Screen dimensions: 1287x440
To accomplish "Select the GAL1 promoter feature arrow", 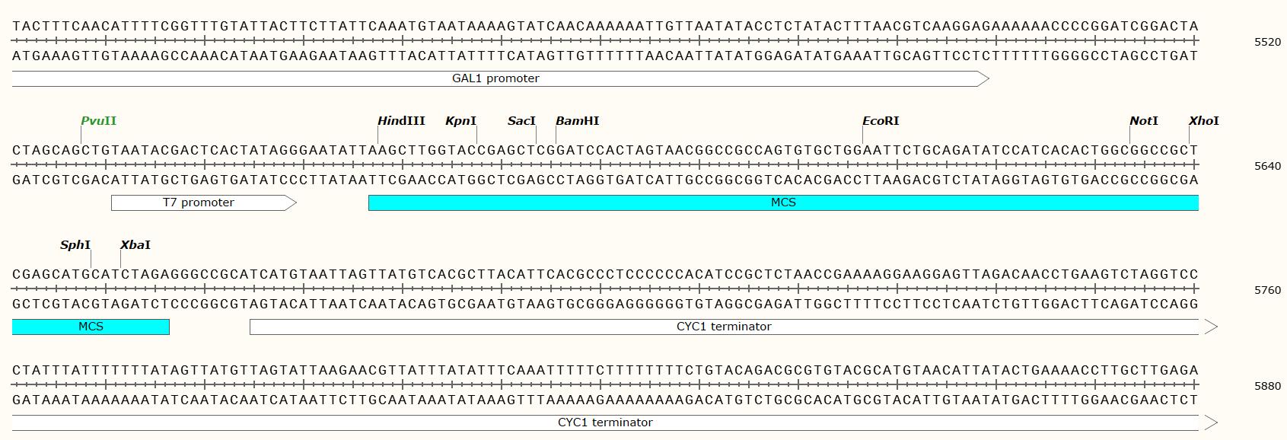I will [x=495, y=78].
